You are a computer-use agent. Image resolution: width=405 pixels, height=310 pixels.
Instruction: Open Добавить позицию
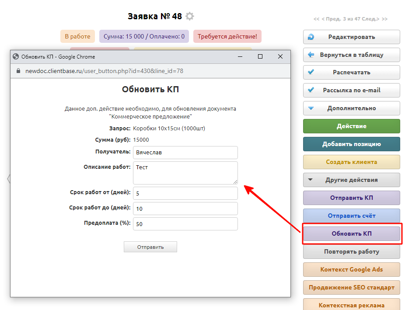pos(351,144)
